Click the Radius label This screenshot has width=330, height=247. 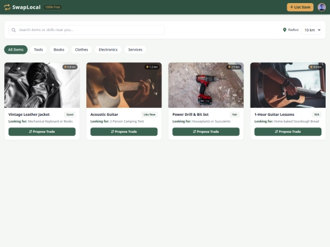293,30
